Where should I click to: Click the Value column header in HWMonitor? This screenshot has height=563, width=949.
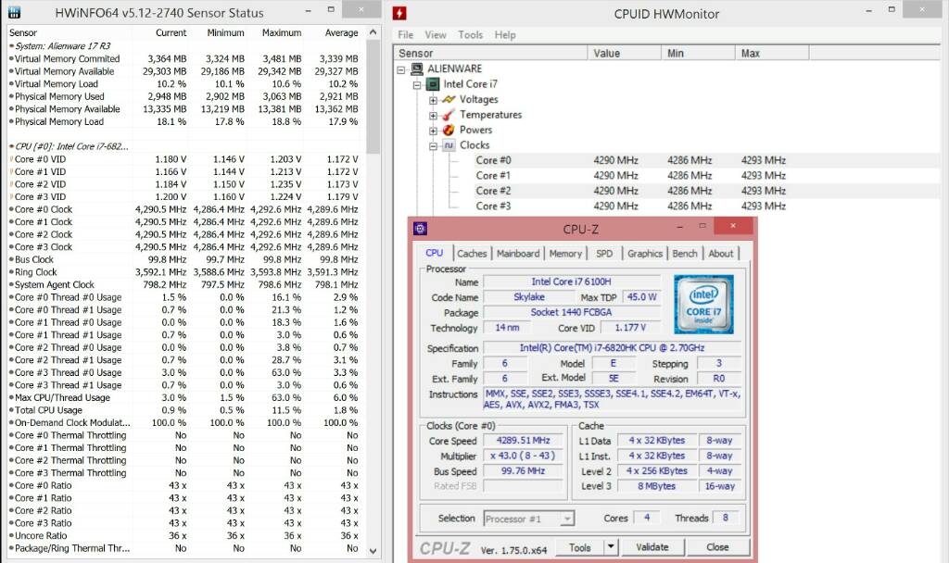pos(624,53)
